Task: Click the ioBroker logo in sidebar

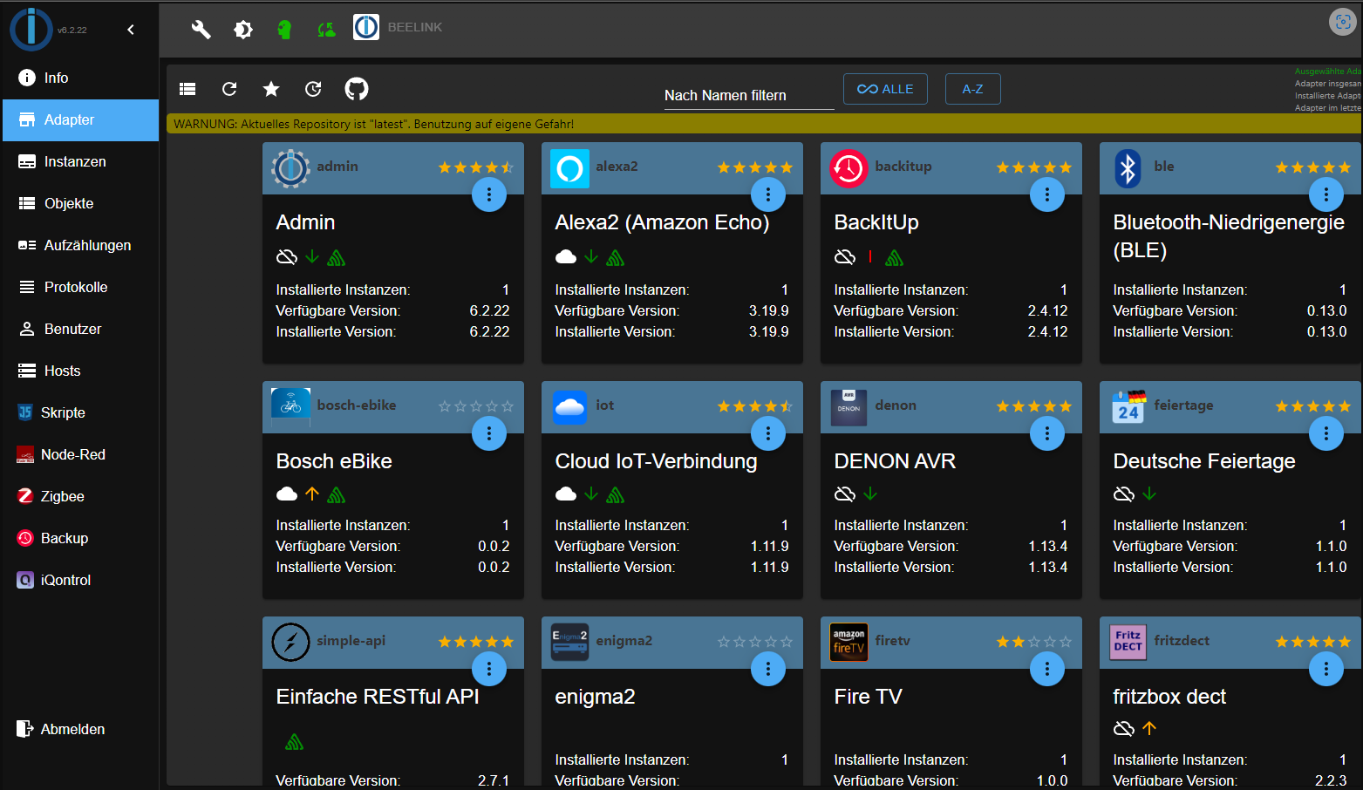Action: (x=31, y=29)
